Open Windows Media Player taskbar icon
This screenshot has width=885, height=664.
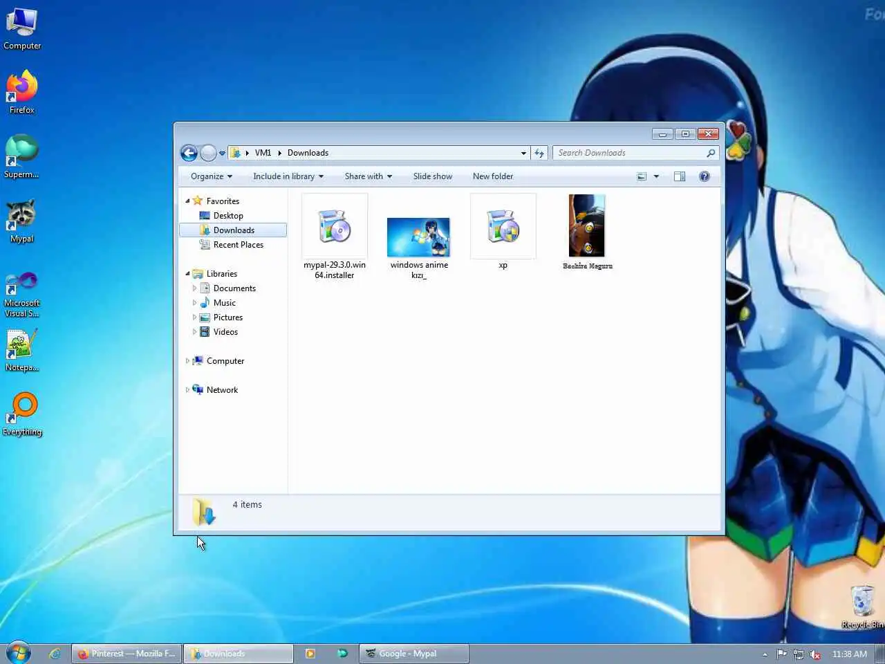[x=310, y=654]
